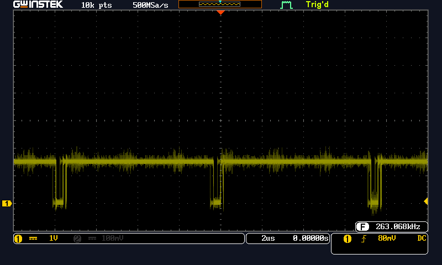The width and height of the screenshot is (442, 265).
Task: Select the 2us timebase value
Action: 268,239
